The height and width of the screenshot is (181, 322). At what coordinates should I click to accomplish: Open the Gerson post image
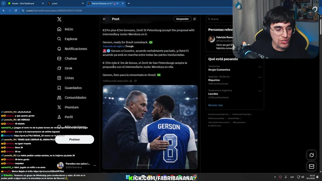(150, 127)
